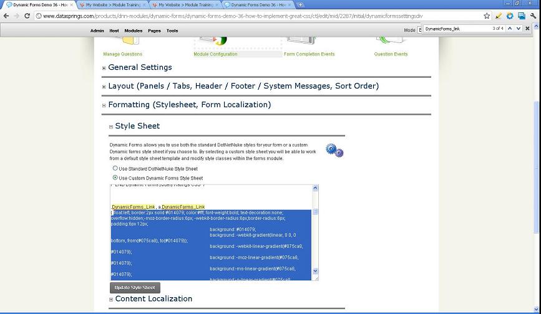
Task: Switch to first Dynamic Forms Demo 36 tab
Action: 39,5
